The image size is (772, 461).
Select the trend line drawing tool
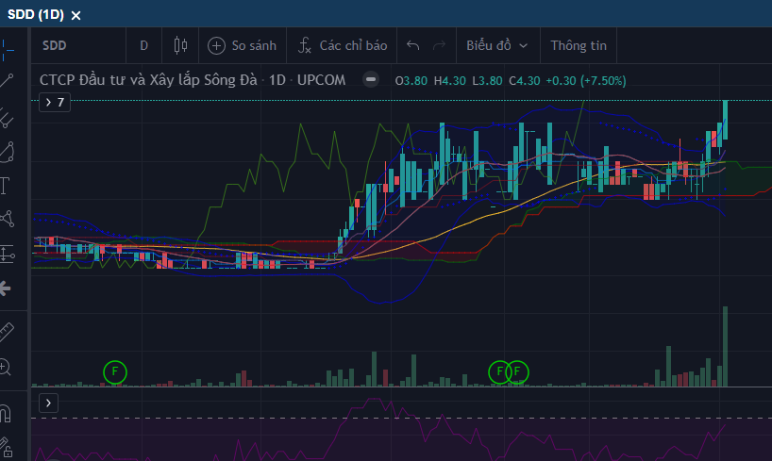(x=8, y=81)
